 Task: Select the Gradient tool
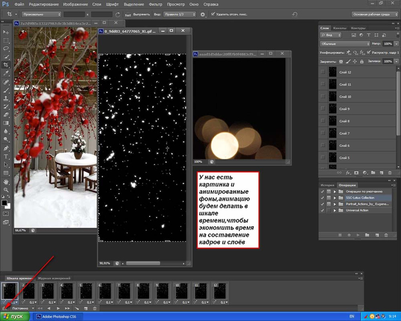pos(6,123)
